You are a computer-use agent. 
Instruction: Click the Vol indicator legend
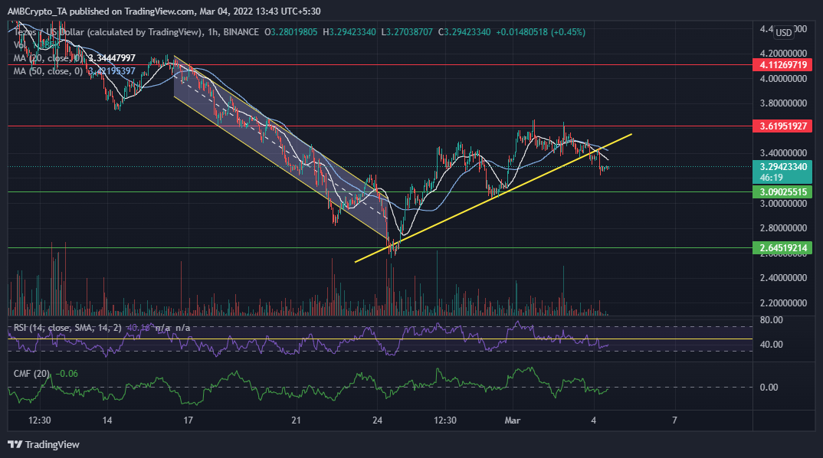point(19,44)
